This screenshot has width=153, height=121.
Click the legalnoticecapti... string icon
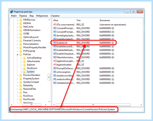coord(55,61)
